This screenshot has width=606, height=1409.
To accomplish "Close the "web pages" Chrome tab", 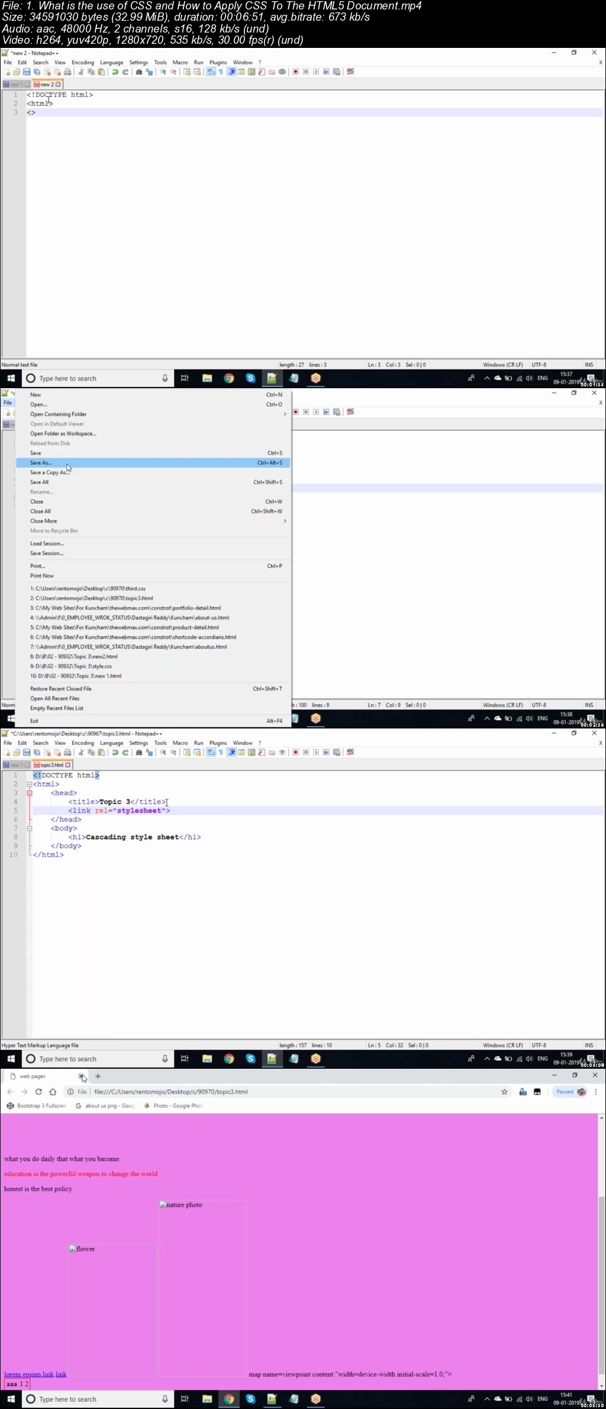I will pyautogui.click(x=82, y=1076).
